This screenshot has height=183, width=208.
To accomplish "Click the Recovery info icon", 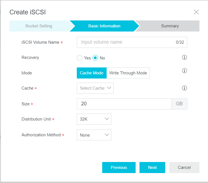I will coord(185,57).
